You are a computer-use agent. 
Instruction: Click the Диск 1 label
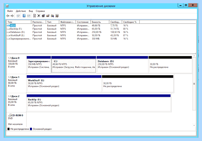click(x=15, y=77)
